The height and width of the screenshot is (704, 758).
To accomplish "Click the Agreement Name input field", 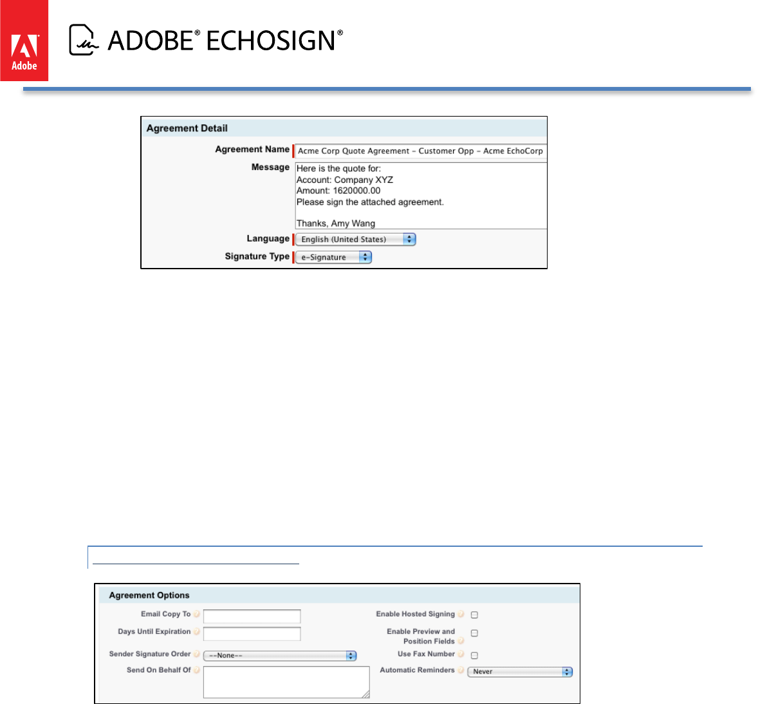I will 421,151.
